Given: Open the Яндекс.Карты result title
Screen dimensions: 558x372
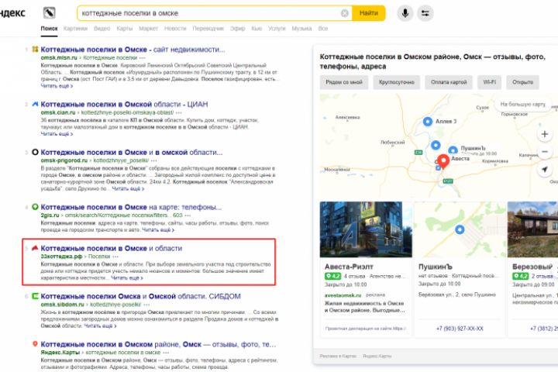Looking at the screenshot, I should pos(158,344).
